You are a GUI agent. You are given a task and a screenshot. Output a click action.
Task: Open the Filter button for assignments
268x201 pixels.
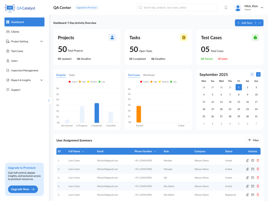click(253, 140)
